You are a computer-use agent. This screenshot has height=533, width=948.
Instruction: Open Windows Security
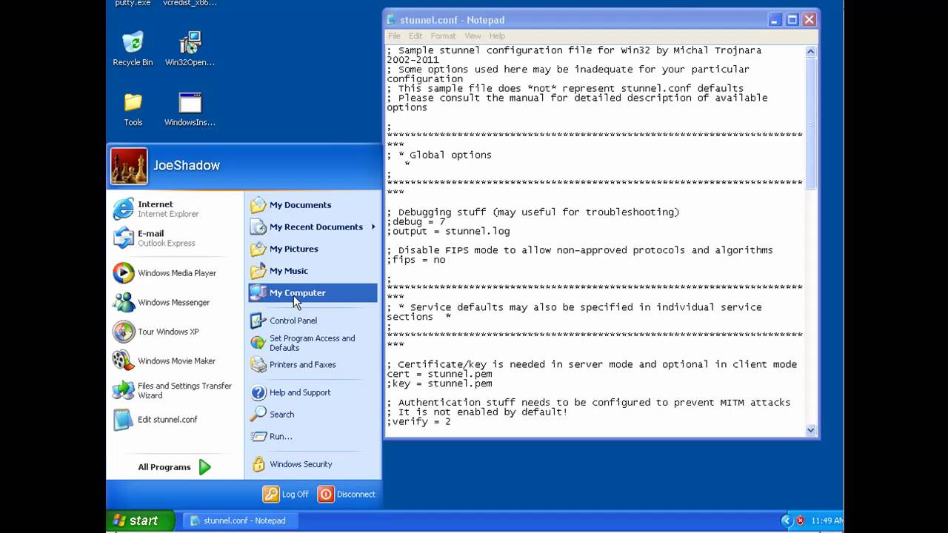(x=313, y=464)
